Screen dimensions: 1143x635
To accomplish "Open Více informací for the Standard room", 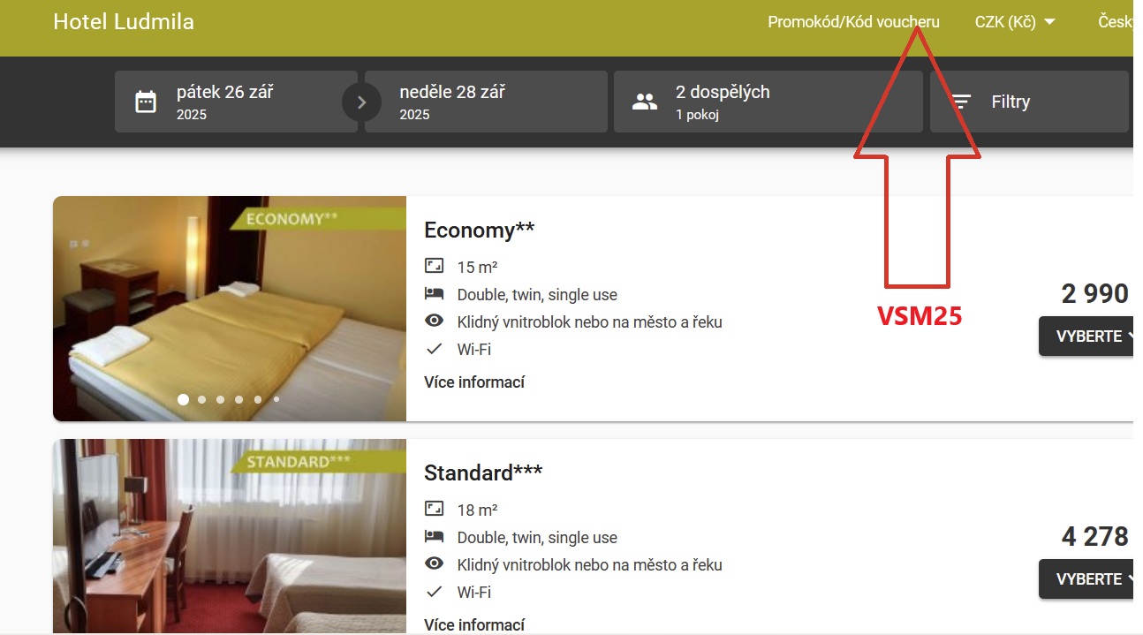I will (474, 625).
